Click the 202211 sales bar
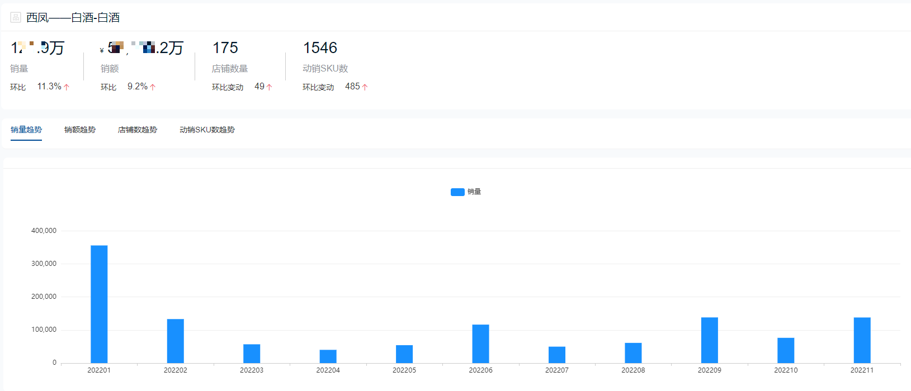The height and width of the screenshot is (391, 911). (862, 340)
